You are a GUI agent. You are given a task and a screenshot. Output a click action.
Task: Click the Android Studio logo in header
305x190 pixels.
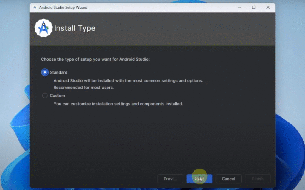pos(43,28)
